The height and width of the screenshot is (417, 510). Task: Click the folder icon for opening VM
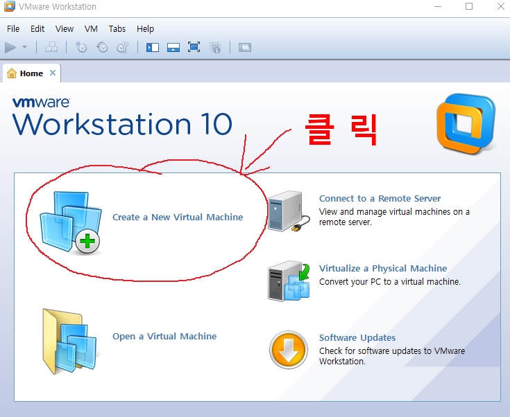70,341
